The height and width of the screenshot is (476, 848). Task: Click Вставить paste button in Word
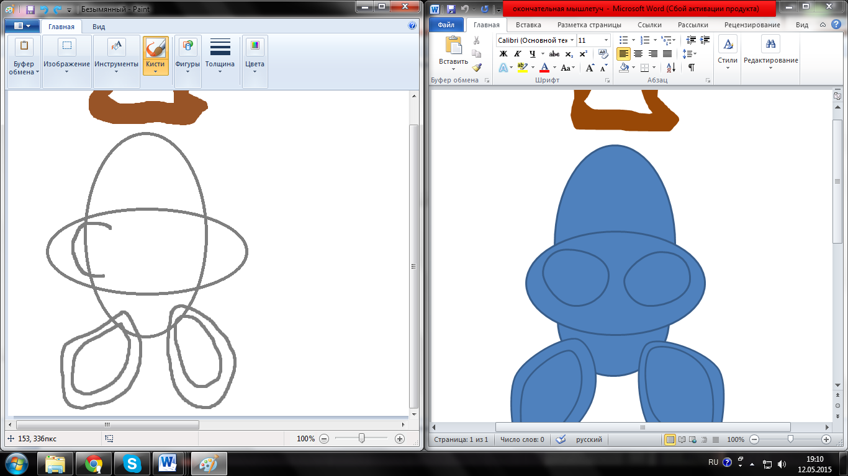tap(454, 53)
